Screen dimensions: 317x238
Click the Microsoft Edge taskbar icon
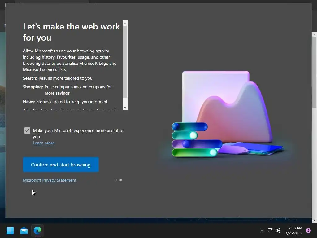[37, 231]
